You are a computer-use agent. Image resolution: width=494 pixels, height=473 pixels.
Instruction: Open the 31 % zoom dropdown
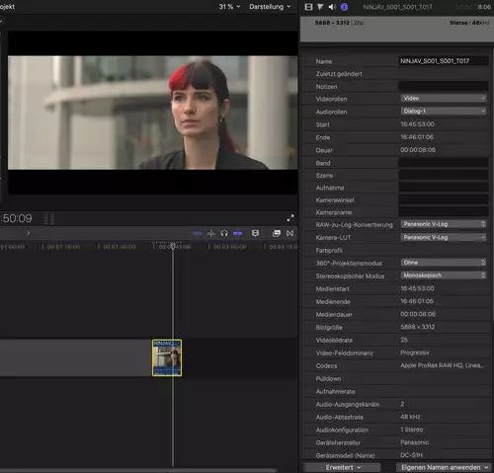click(229, 7)
